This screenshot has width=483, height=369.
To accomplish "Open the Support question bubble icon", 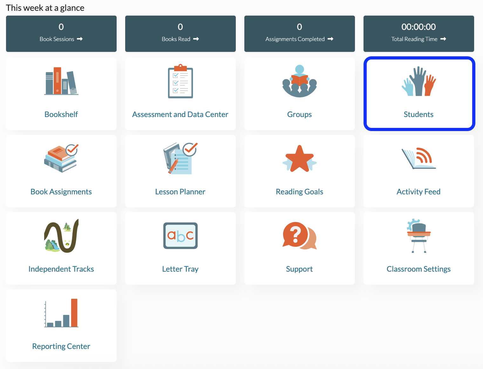I will pyautogui.click(x=300, y=236).
